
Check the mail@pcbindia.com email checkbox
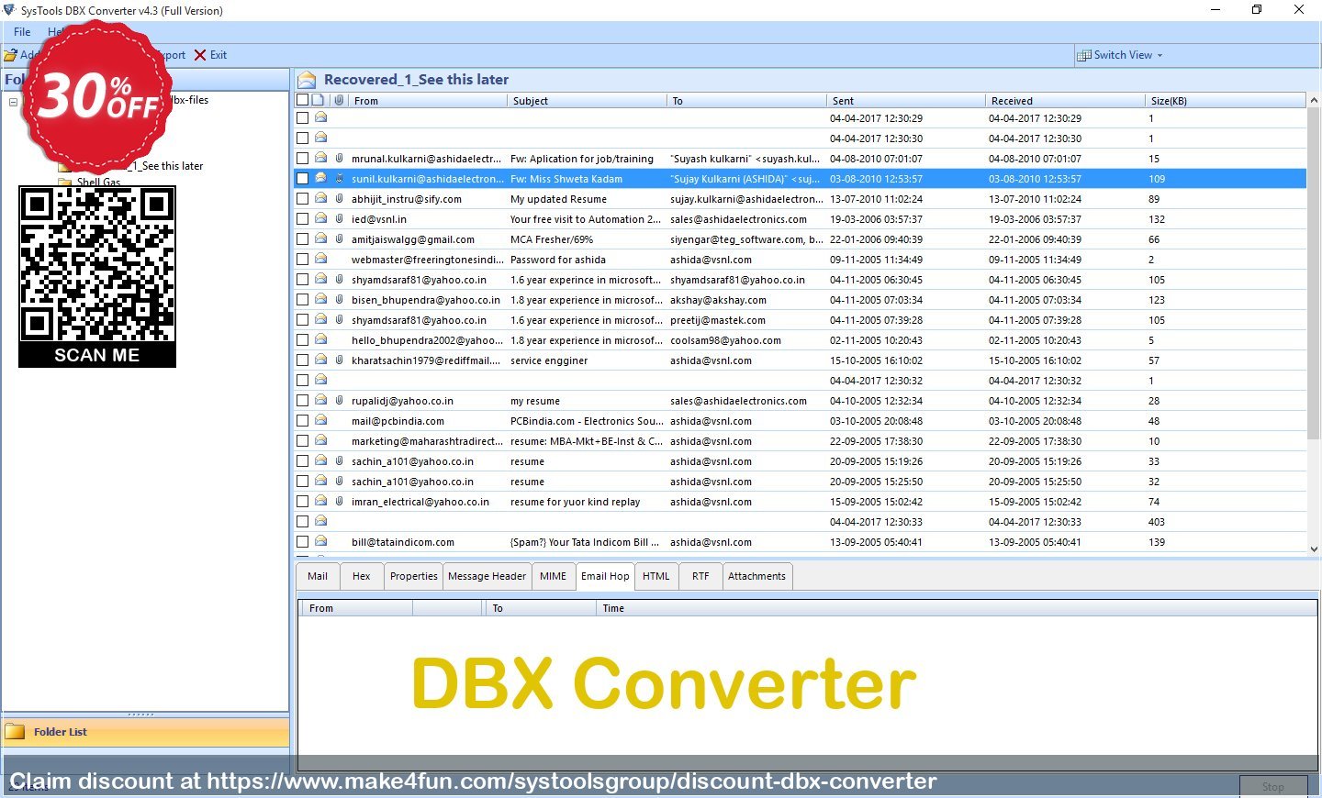(x=302, y=421)
